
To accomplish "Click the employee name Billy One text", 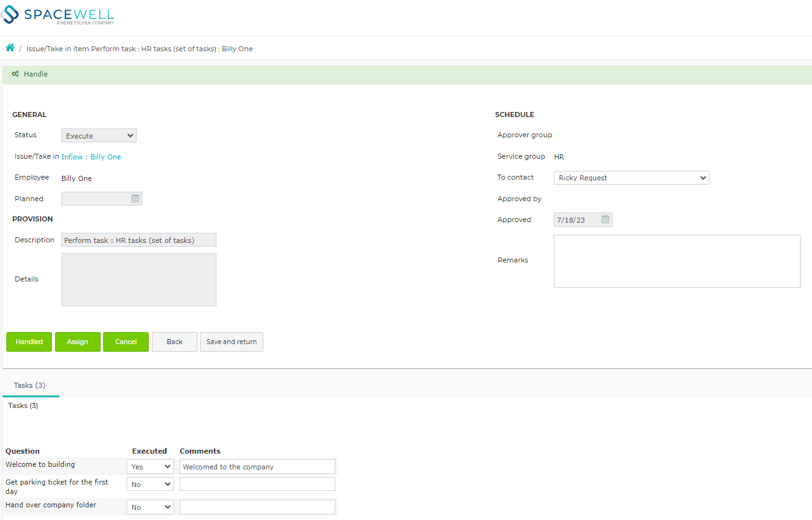I will coord(77,178).
